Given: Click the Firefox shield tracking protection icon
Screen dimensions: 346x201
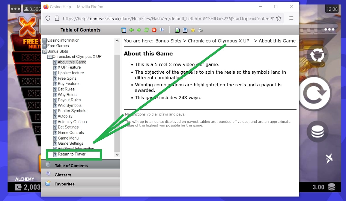Looking at the screenshot, I should pos(48,18).
